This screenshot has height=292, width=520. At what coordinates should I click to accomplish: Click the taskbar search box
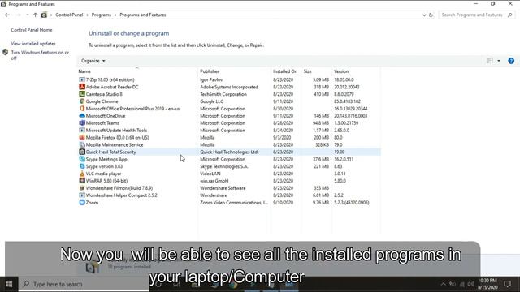pos(84,284)
